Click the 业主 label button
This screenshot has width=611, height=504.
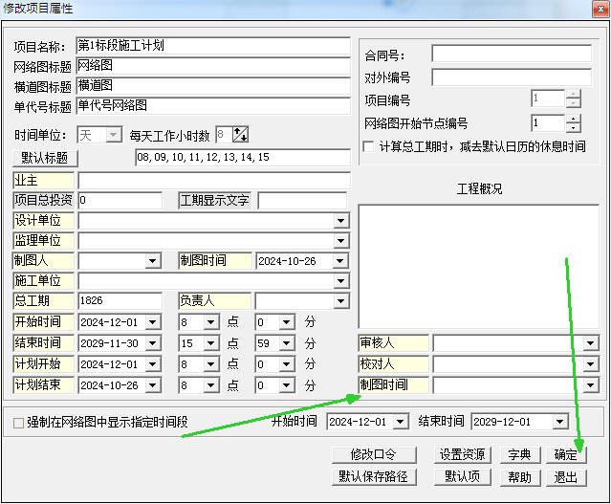click(43, 181)
